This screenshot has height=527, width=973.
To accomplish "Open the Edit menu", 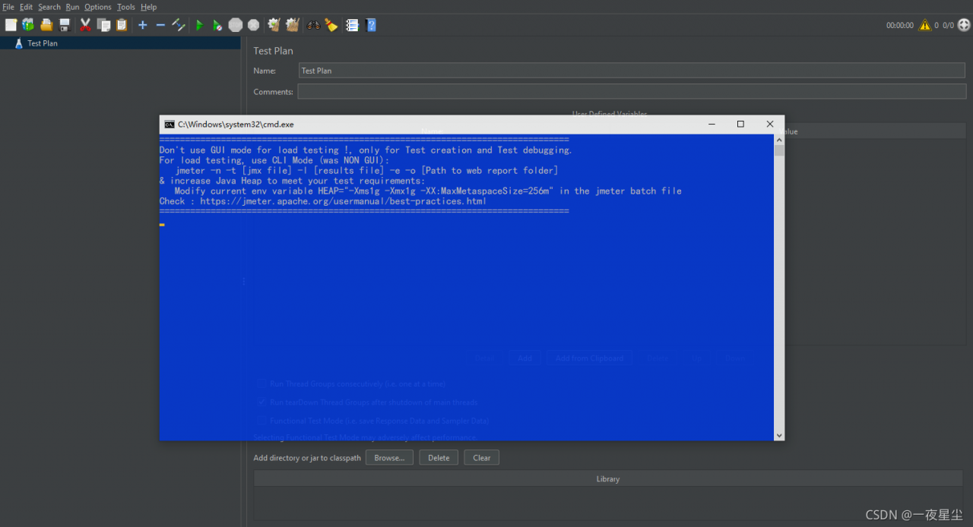I will coord(26,7).
